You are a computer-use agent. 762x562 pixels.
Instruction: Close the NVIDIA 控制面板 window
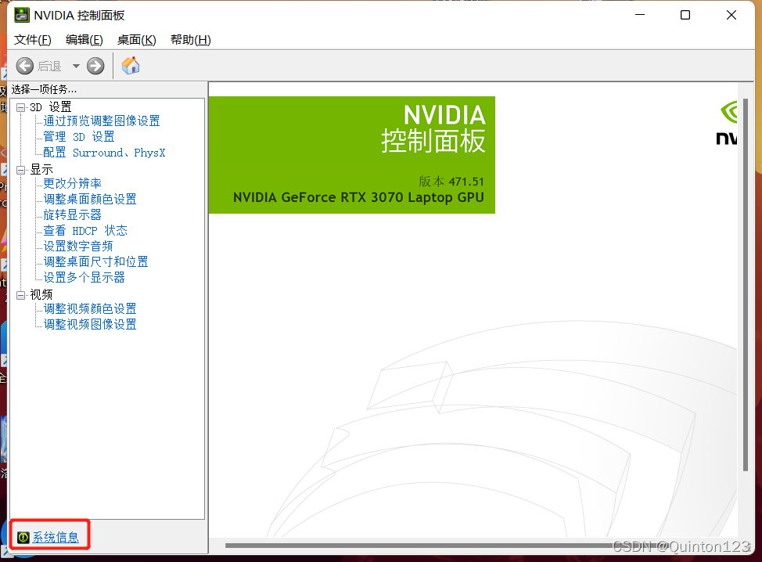tap(731, 15)
